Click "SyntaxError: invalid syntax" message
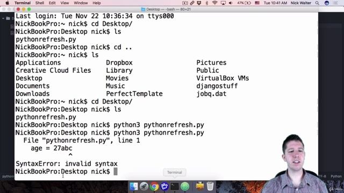This screenshot has width=344, height=193. [67, 164]
